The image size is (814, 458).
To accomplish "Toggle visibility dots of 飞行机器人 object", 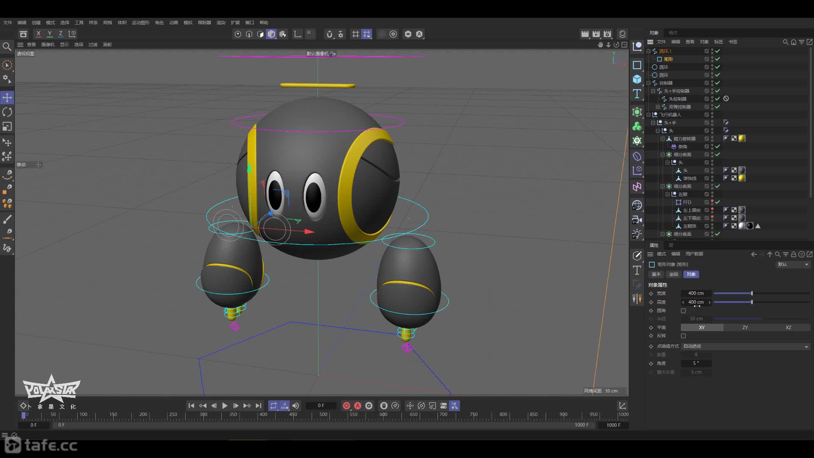I will tap(712, 115).
